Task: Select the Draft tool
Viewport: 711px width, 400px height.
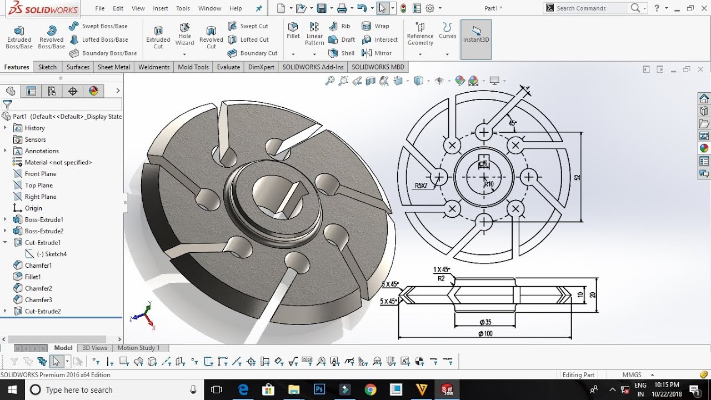Action: tap(342, 39)
